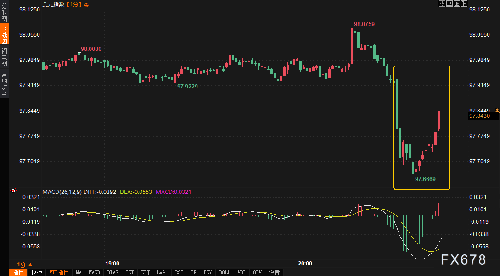This screenshot has height=276, width=500.
Task: Open 合约资料 contract info sidebar tab
Action: pos(4,84)
